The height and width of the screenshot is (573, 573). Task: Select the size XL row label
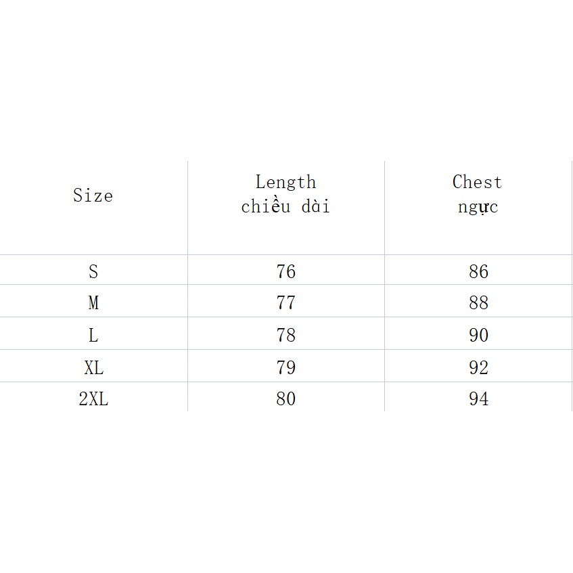tap(93, 368)
